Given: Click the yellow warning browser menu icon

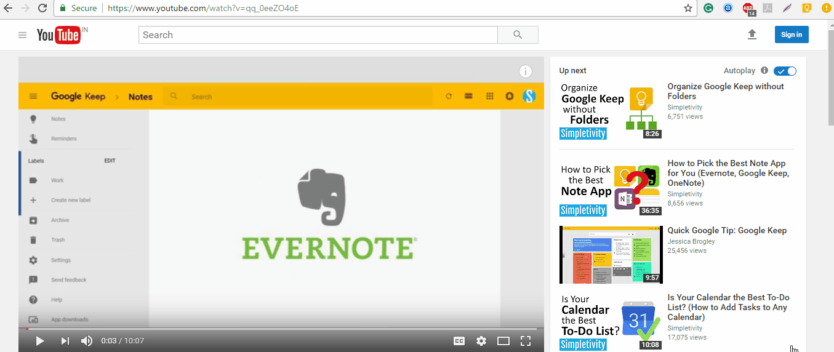Looking at the screenshot, I should [826, 8].
